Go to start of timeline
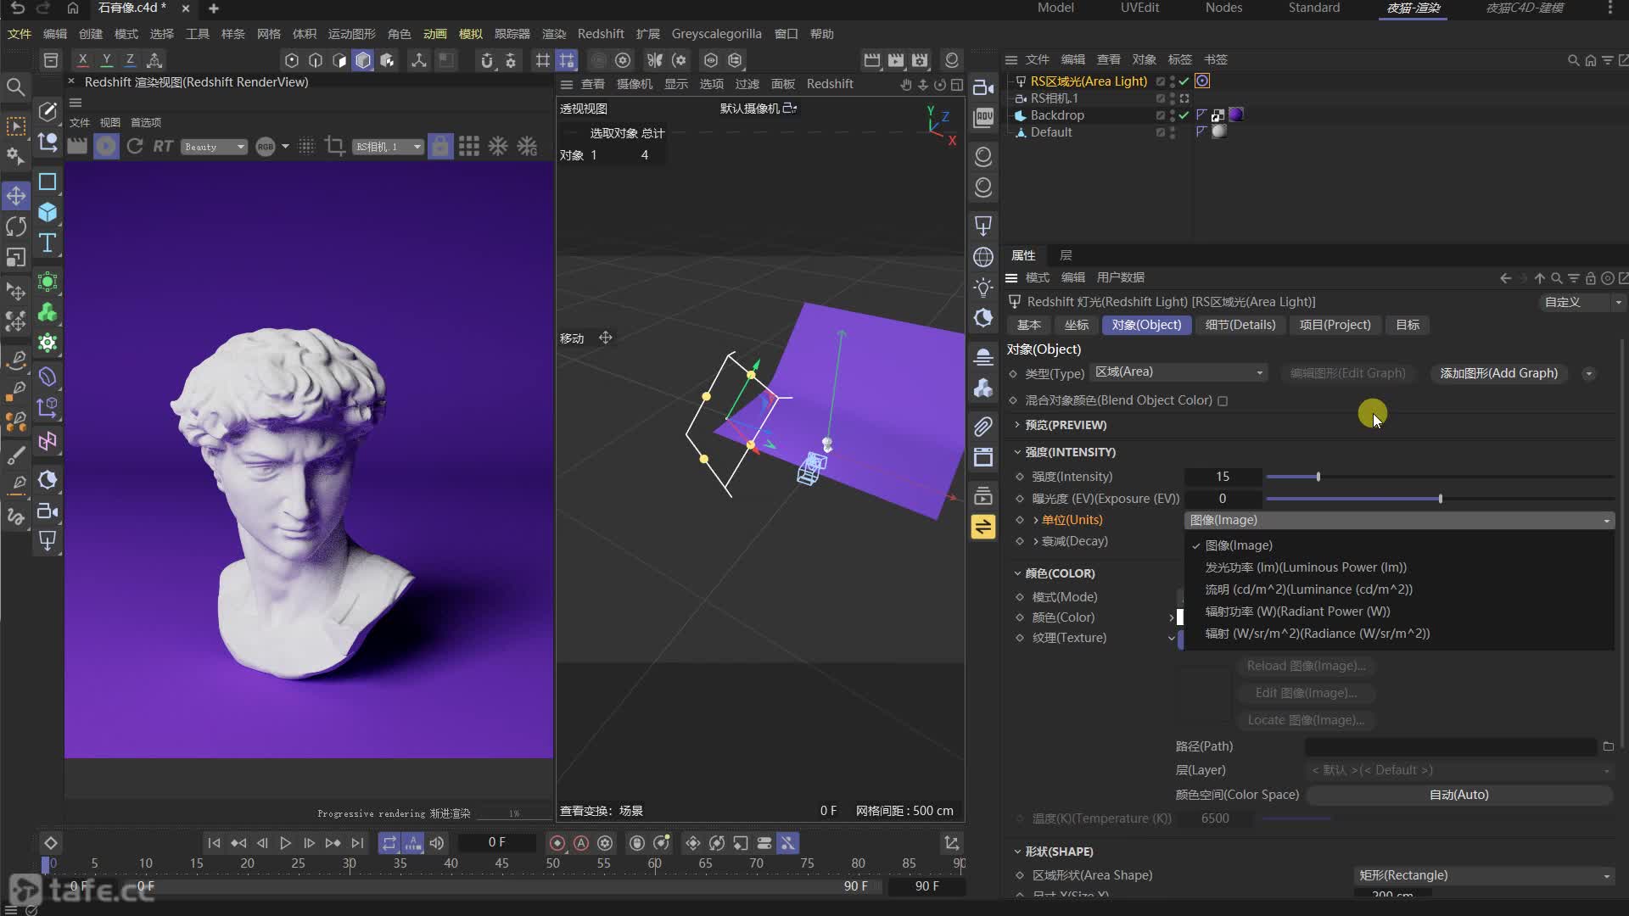This screenshot has width=1629, height=916. 214,843
